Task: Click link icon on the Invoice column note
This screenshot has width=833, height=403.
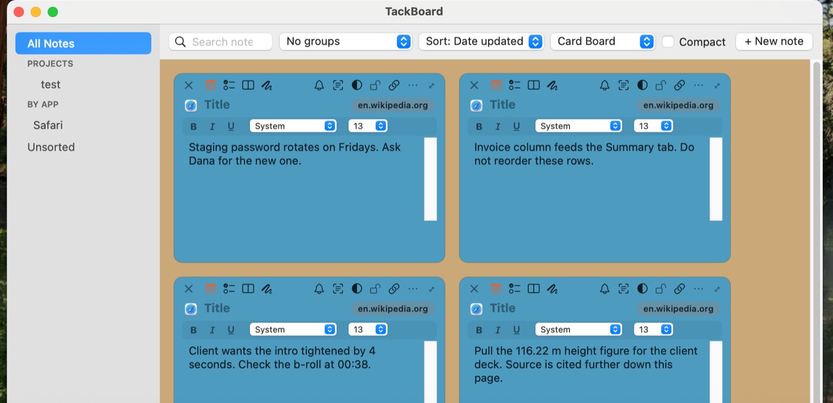Action: point(679,85)
